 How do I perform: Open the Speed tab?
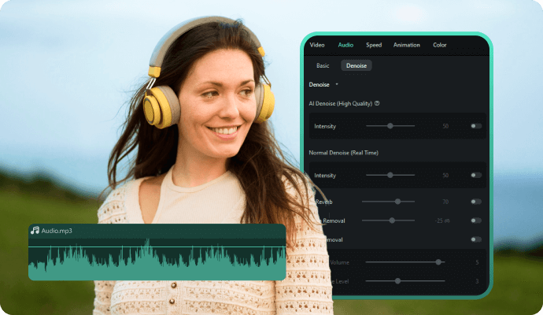[x=374, y=45]
